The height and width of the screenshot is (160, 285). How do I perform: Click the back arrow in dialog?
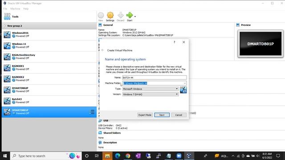[x=103, y=50]
